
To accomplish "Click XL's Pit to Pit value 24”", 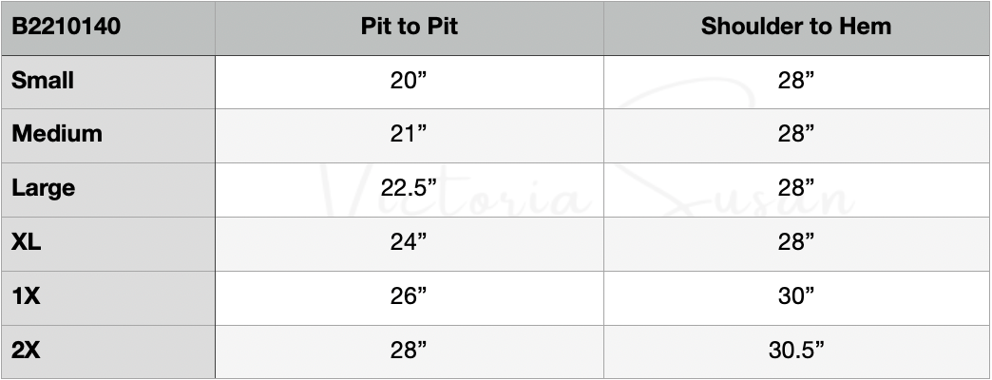I will point(409,242).
